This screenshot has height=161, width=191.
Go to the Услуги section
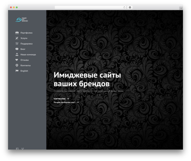pyautogui.click(x=24, y=38)
